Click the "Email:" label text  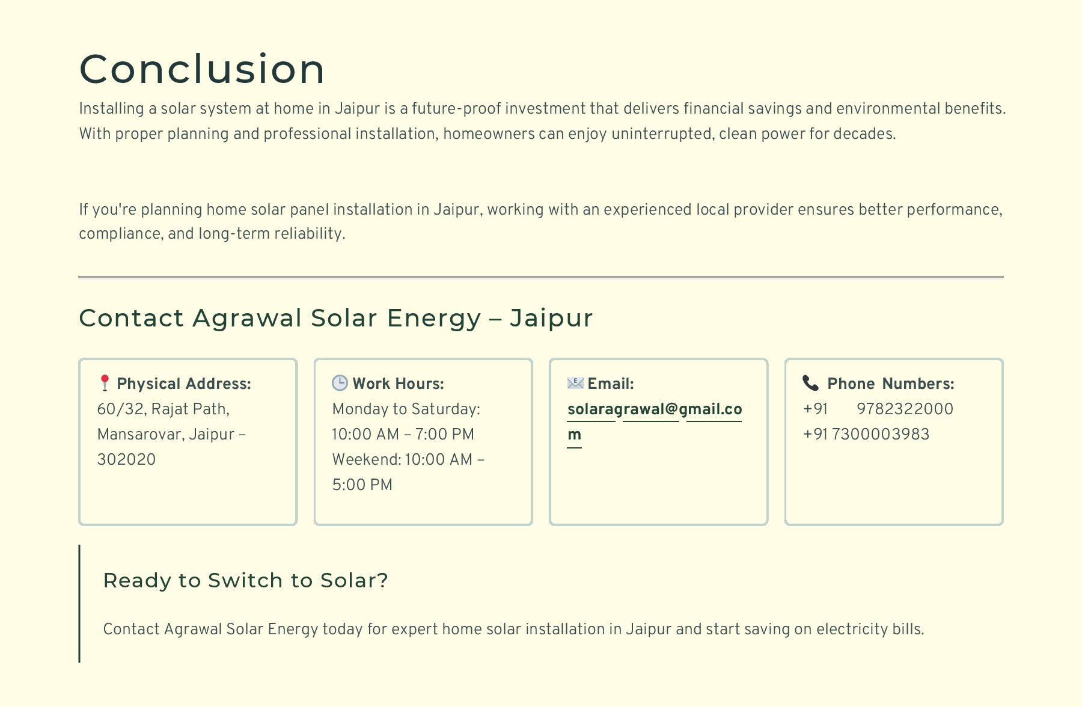click(610, 384)
